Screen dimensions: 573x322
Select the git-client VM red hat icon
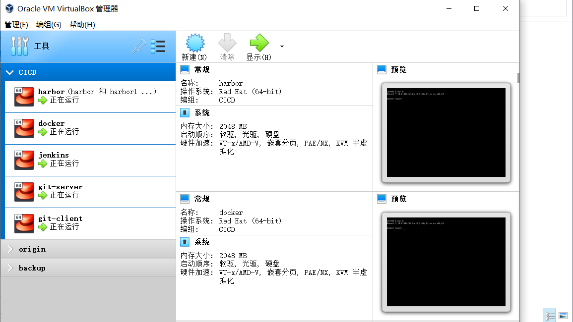coord(24,223)
